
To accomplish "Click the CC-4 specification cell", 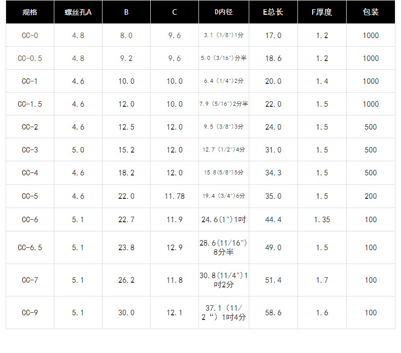I will click(x=30, y=173).
